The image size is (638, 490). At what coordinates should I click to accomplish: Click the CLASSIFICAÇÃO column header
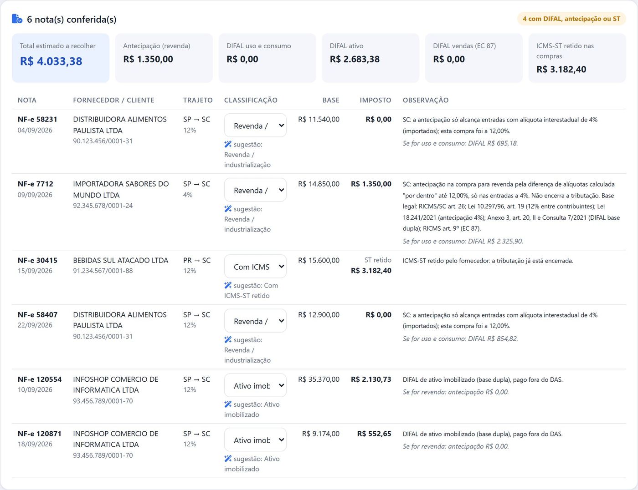251,100
